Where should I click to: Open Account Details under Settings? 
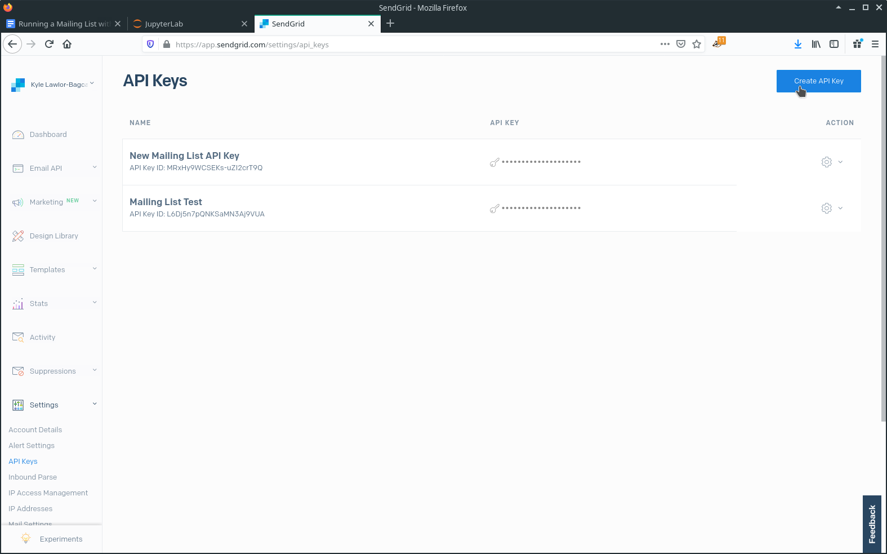tap(35, 430)
